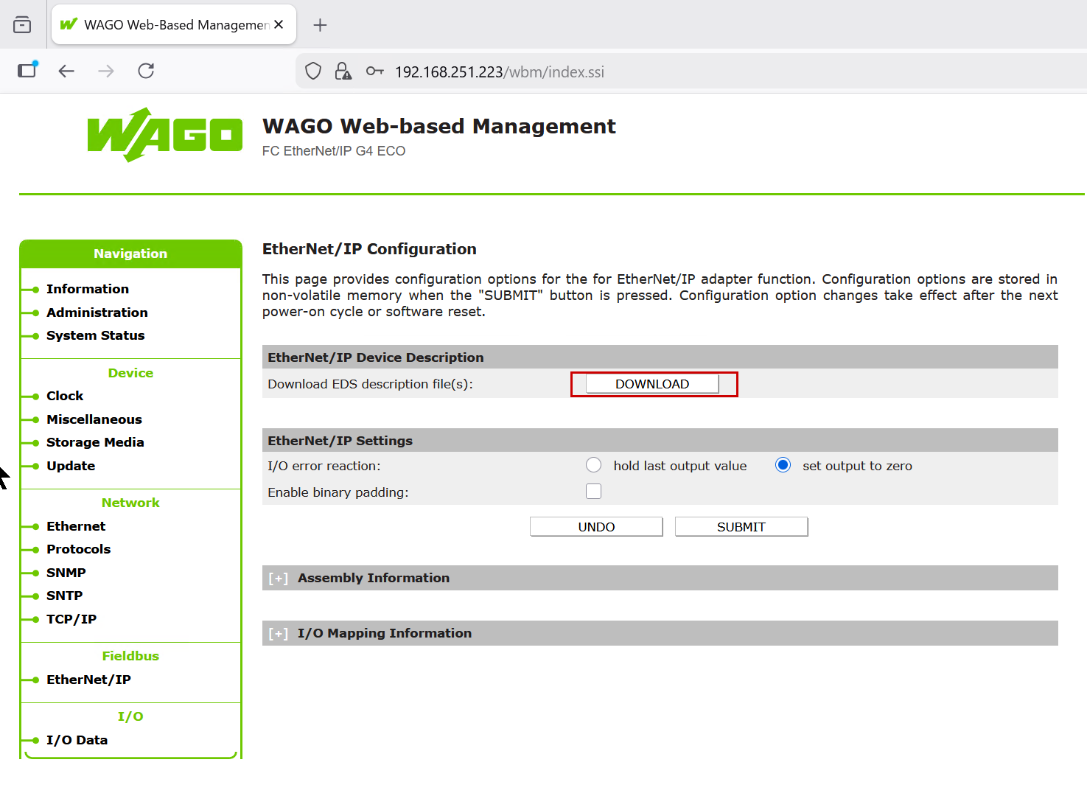This screenshot has height=796, width=1087.
Task: Click the connection padlock icon
Action: coord(343,71)
